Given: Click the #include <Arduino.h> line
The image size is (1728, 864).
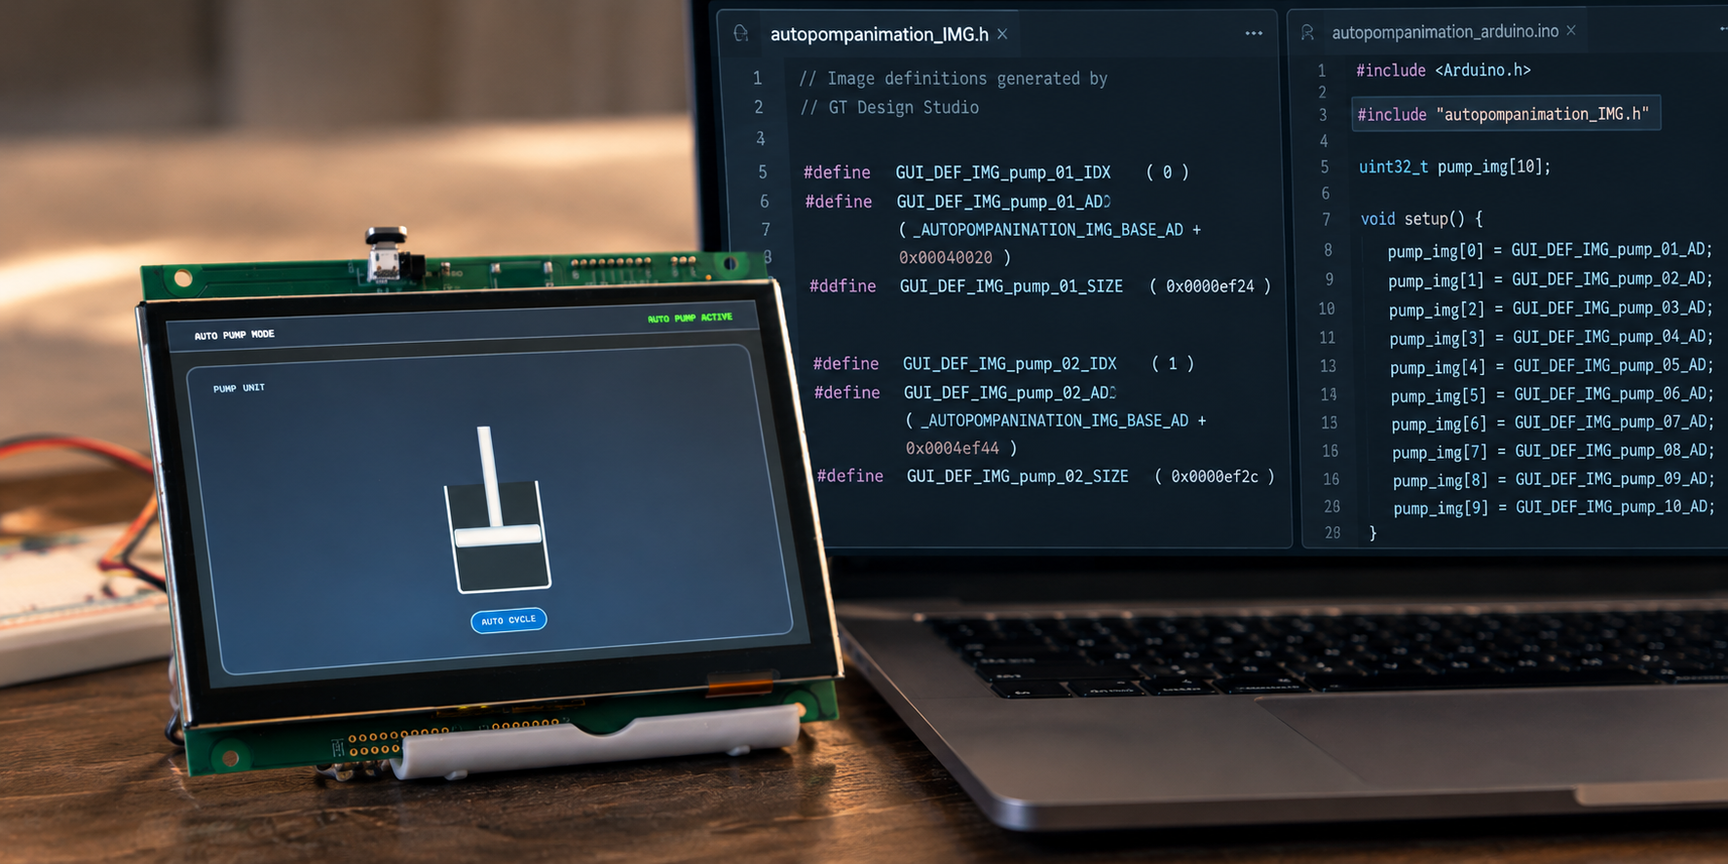Looking at the screenshot, I should coord(1444,70).
